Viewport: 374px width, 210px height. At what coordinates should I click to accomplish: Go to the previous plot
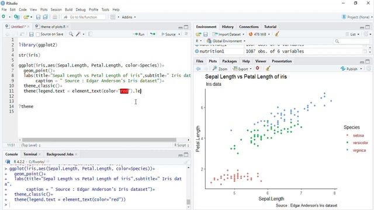click(x=199, y=69)
